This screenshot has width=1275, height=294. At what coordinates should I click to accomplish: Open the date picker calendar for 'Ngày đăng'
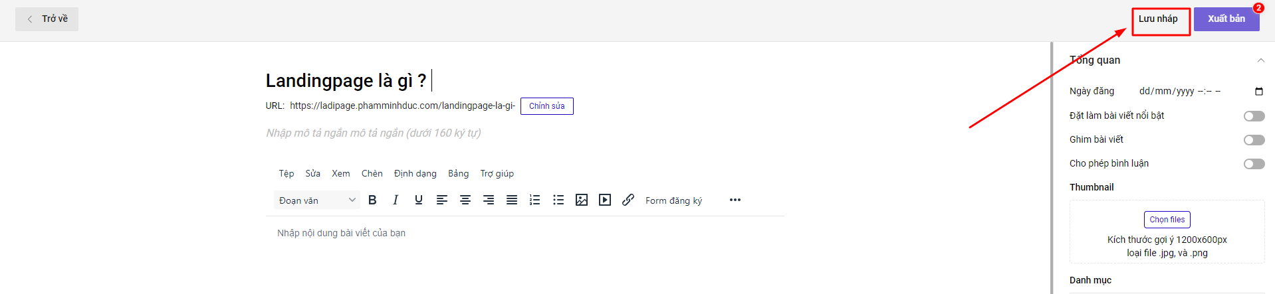coord(1258,92)
